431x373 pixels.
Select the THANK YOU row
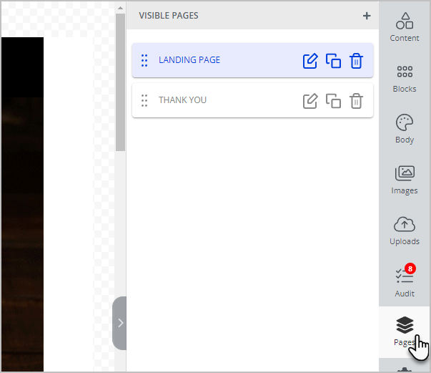click(252, 100)
